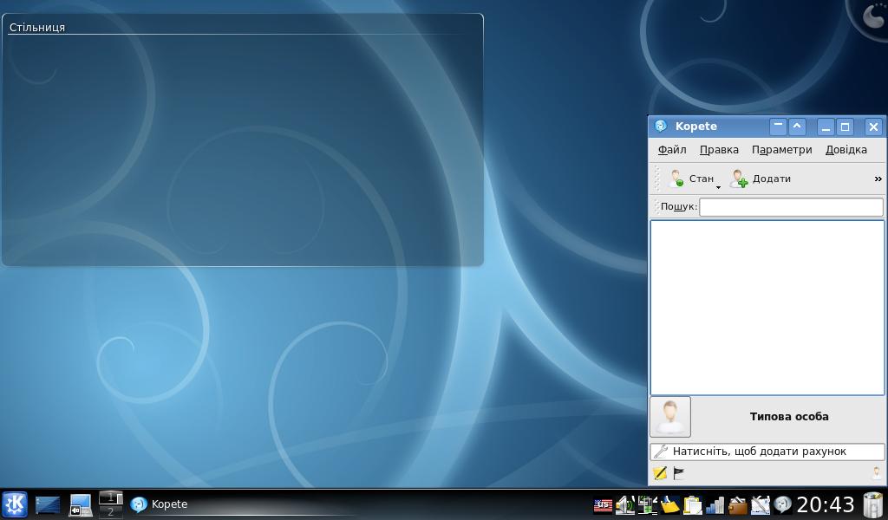Click the drawing tablet pen tray icon
The width and height of the screenshot is (888, 520).
pos(760,505)
